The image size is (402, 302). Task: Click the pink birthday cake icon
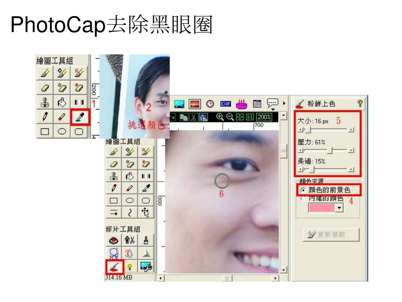(x=241, y=104)
